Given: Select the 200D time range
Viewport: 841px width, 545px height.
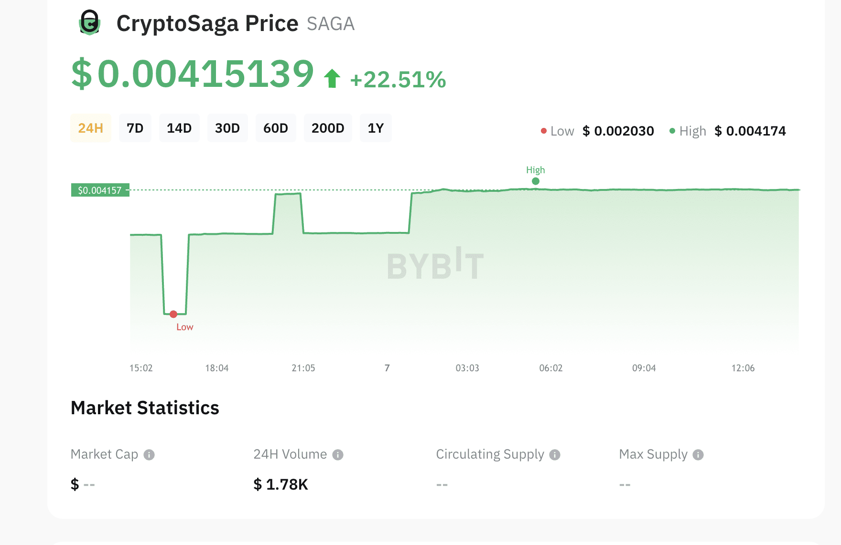Looking at the screenshot, I should point(328,128).
